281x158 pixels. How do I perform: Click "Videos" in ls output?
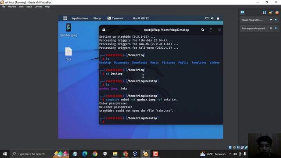click(x=215, y=62)
